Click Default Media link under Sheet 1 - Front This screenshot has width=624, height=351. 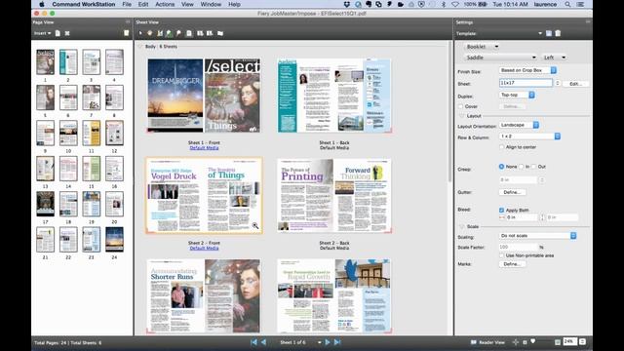point(204,148)
